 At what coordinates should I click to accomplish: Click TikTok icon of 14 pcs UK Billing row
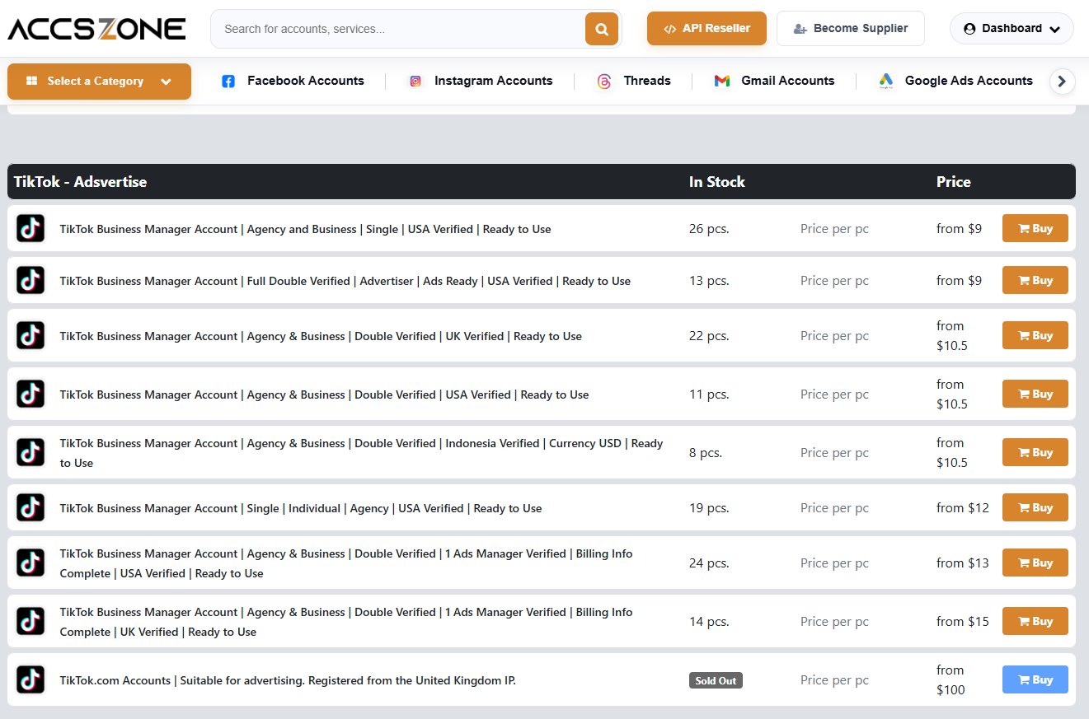(31, 621)
